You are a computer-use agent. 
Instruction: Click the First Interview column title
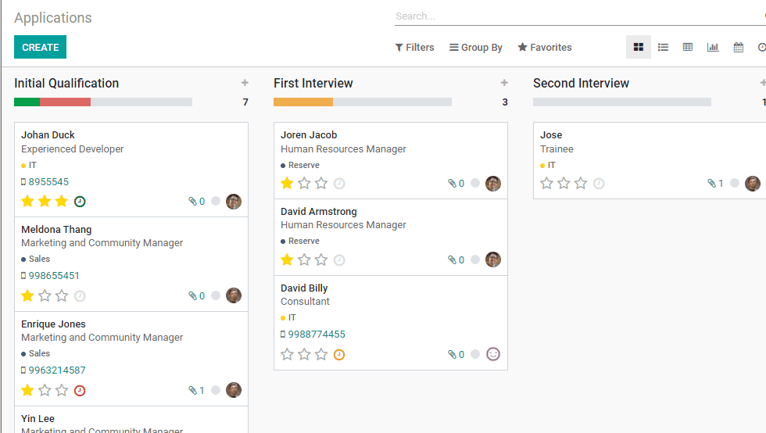click(x=313, y=83)
